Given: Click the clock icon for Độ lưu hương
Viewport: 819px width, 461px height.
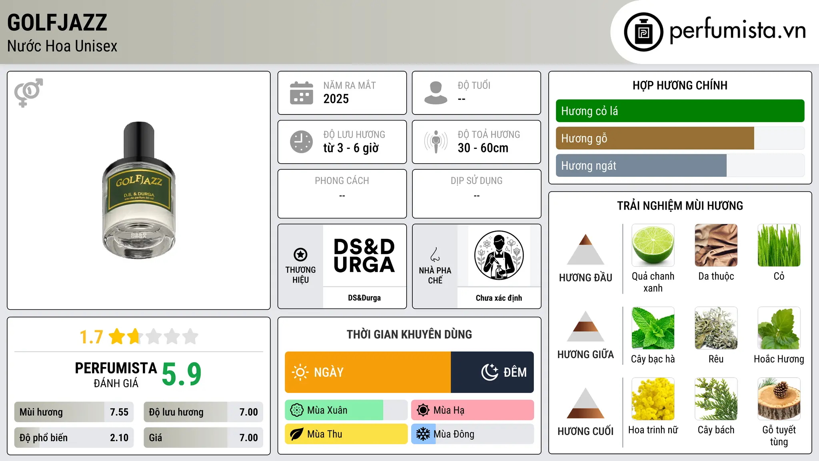Looking at the screenshot, I should 302,142.
